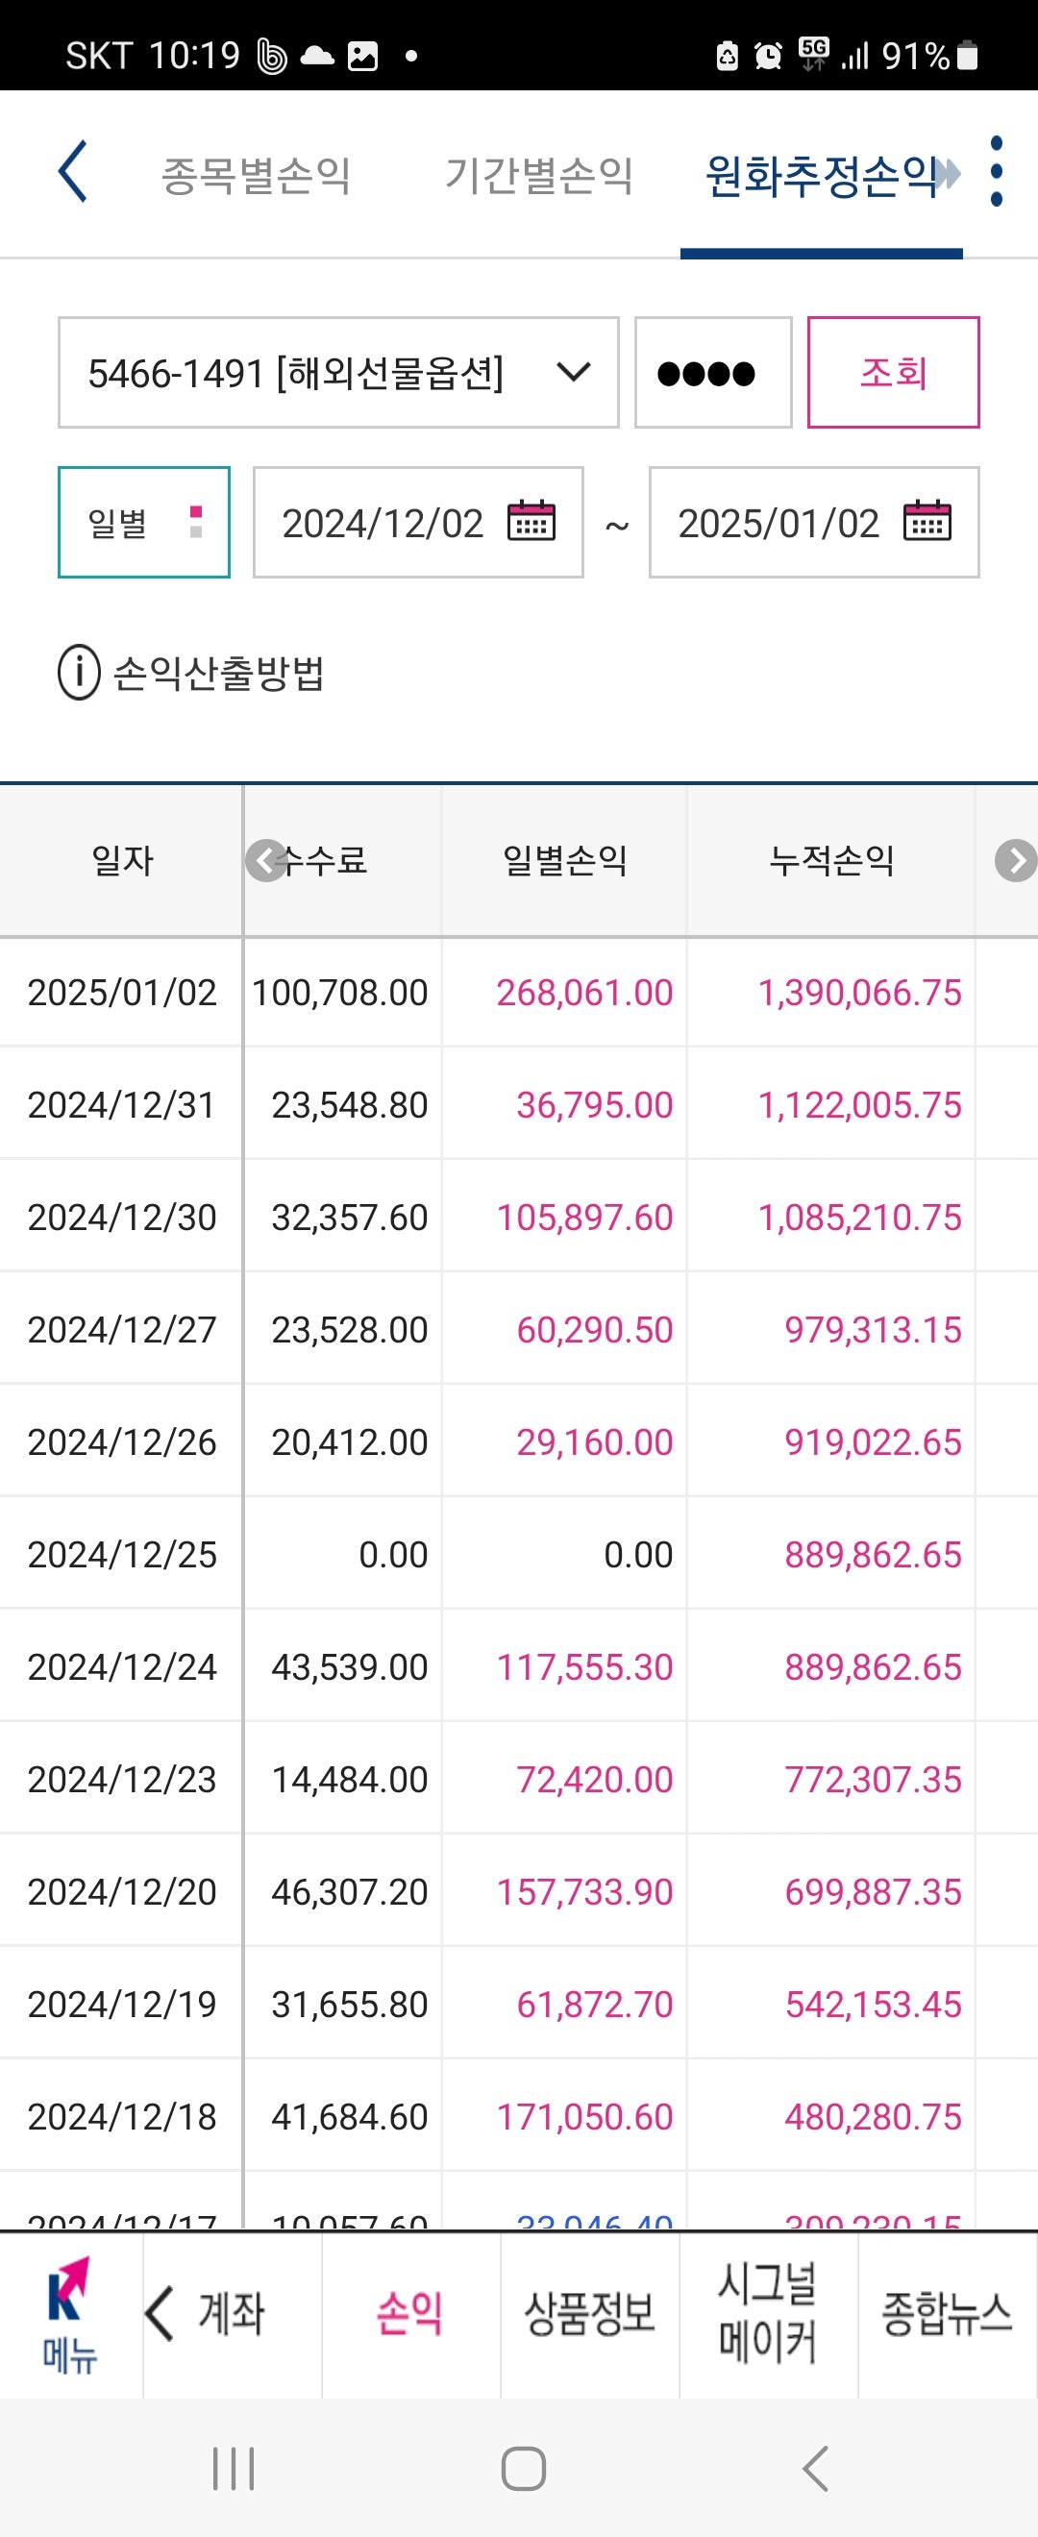The image size is (1038, 2537).
Task: Open start date calendar picker icon
Action: point(531,521)
